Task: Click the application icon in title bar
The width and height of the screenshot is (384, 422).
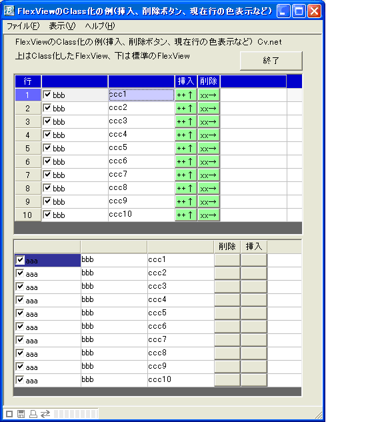Action: click(9, 11)
